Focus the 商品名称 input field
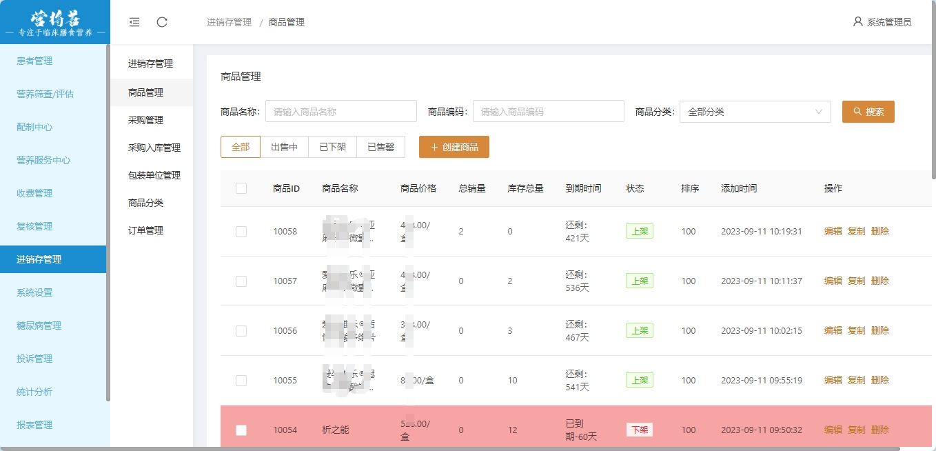Viewport: 936px width, 451px height. point(340,112)
